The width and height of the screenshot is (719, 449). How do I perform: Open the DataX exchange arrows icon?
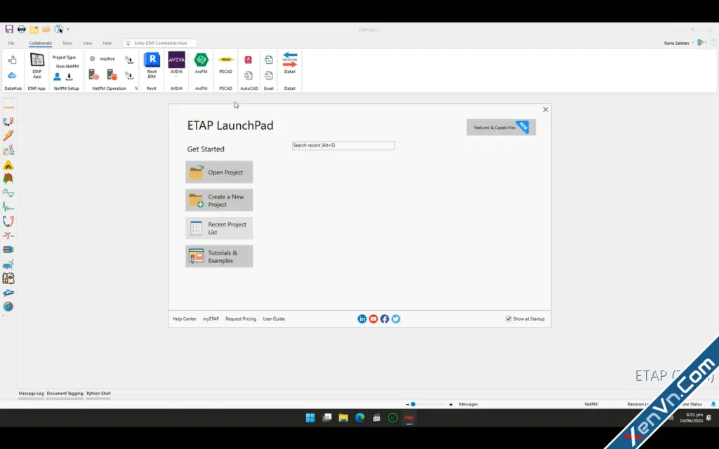(290, 60)
